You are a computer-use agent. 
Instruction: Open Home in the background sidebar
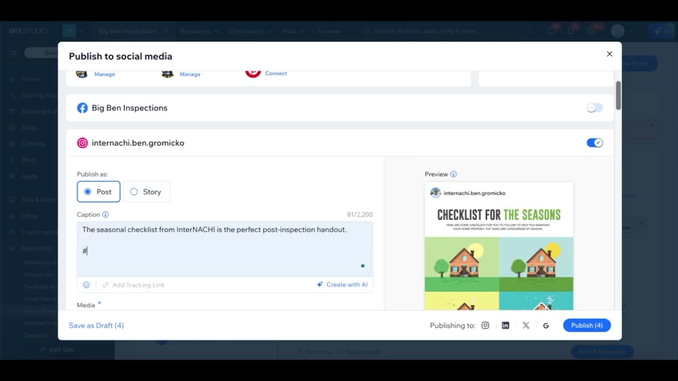(x=30, y=79)
